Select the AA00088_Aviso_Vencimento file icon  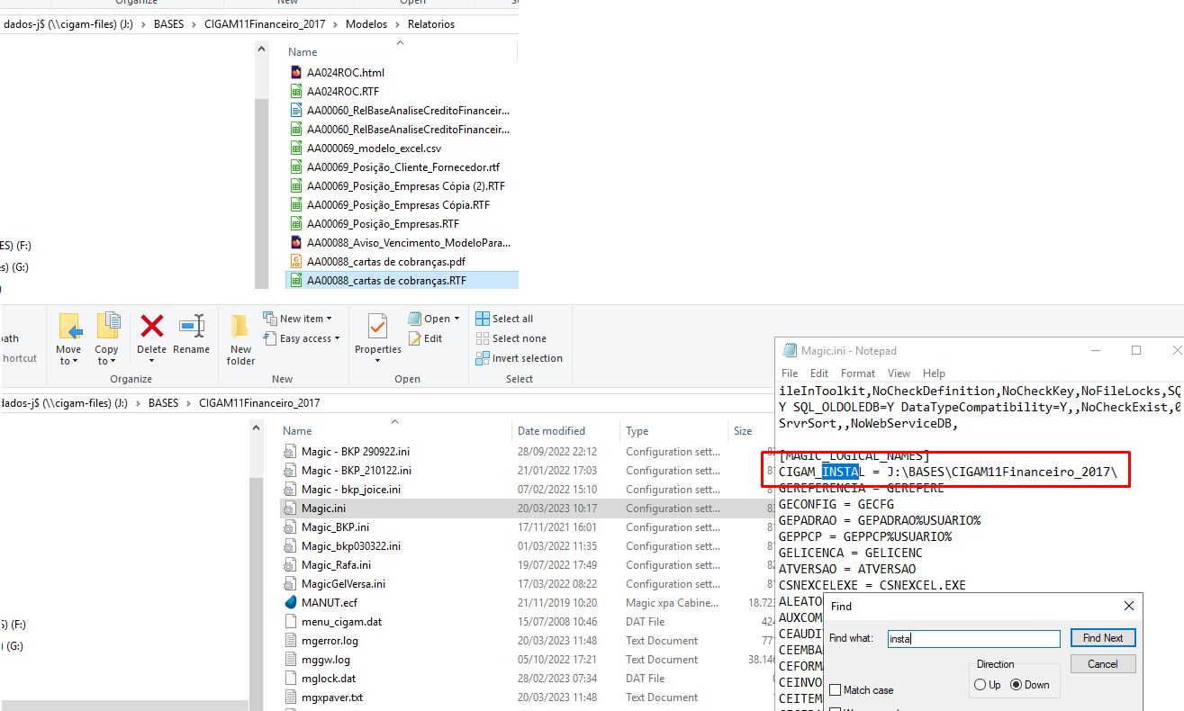pyautogui.click(x=295, y=242)
